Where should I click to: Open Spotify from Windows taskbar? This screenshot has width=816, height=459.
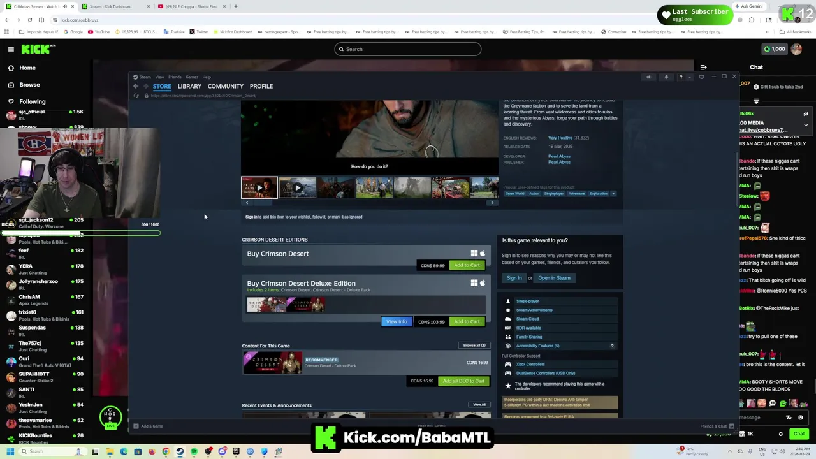tap(194, 451)
